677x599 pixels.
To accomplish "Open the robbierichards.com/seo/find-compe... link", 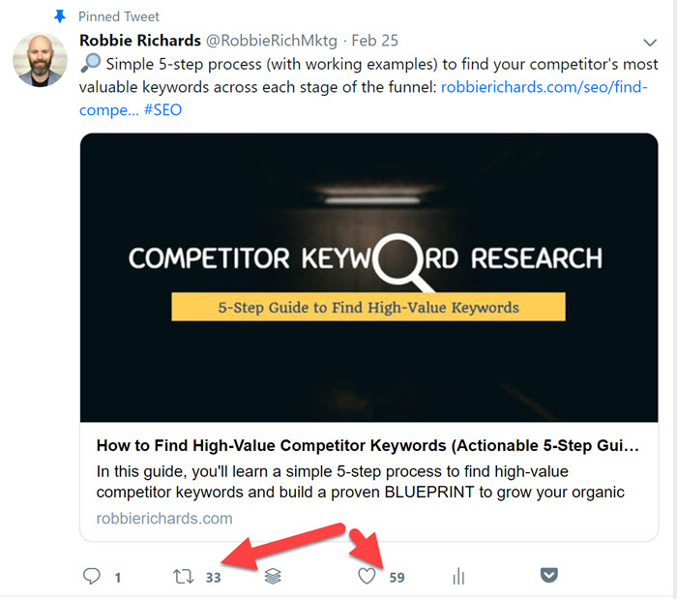I will pos(544,88).
